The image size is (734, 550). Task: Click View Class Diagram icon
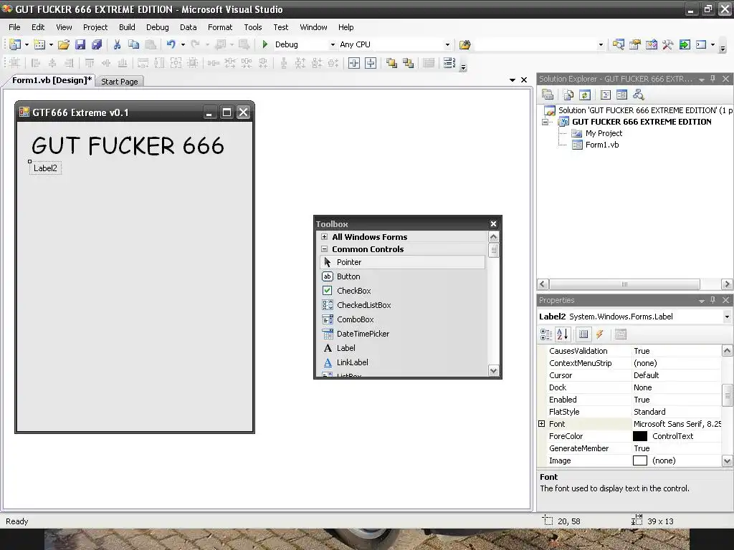pos(639,95)
